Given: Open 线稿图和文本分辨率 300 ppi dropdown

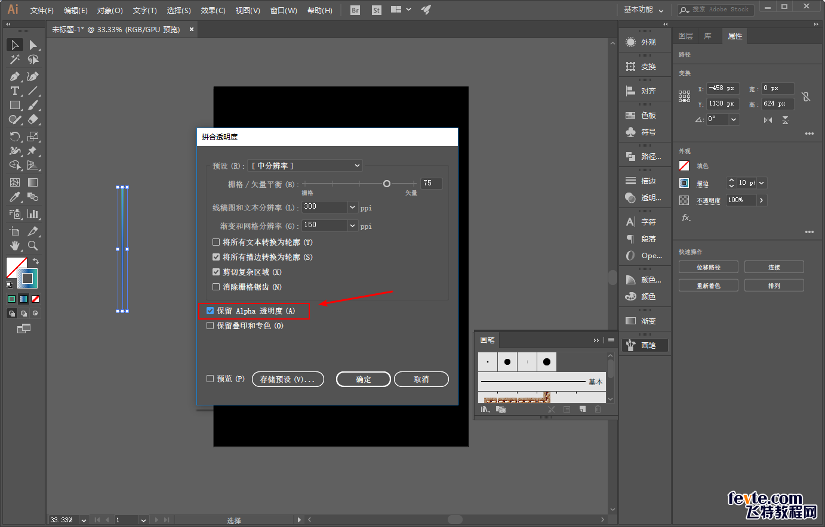Looking at the screenshot, I should click(x=353, y=207).
